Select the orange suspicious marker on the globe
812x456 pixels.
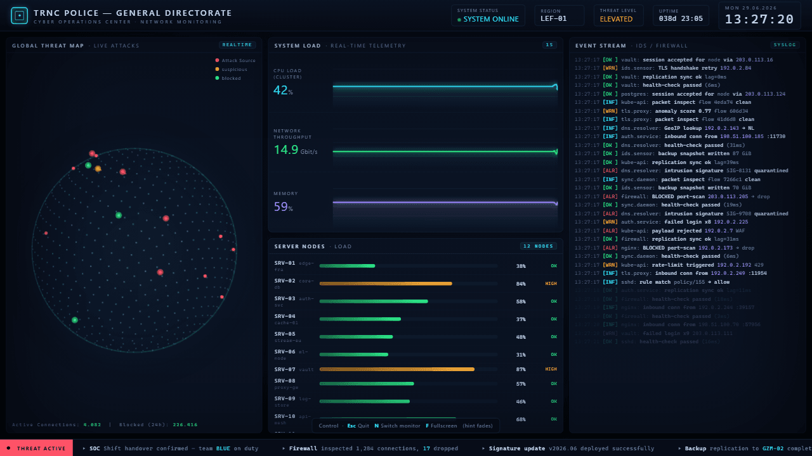point(98,168)
